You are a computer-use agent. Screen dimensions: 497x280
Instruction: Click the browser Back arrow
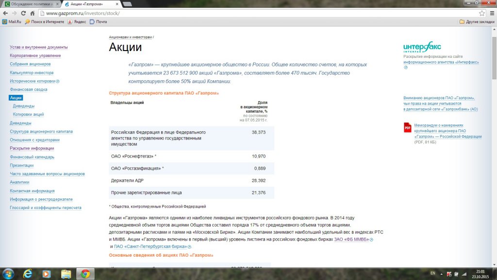point(5,13)
